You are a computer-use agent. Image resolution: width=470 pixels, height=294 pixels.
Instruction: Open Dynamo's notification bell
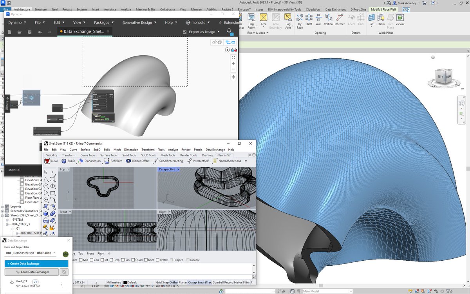point(229,31)
